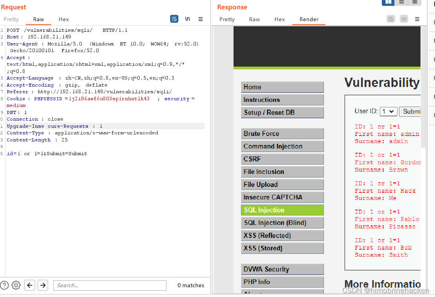Switch to Pretty tab in Request
Image resolution: width=435 pixels, height=297 pixels.
click(x=11, y=19)
